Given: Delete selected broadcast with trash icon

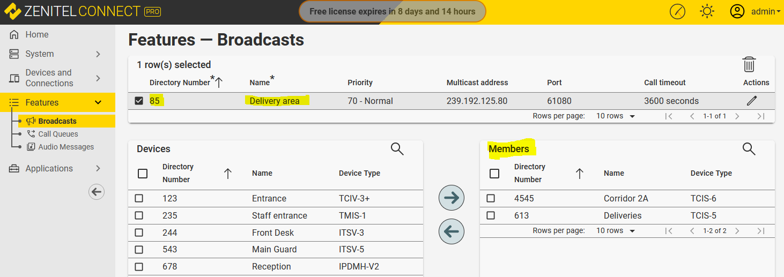Looking at the screenshot, I should click(749, 65).
